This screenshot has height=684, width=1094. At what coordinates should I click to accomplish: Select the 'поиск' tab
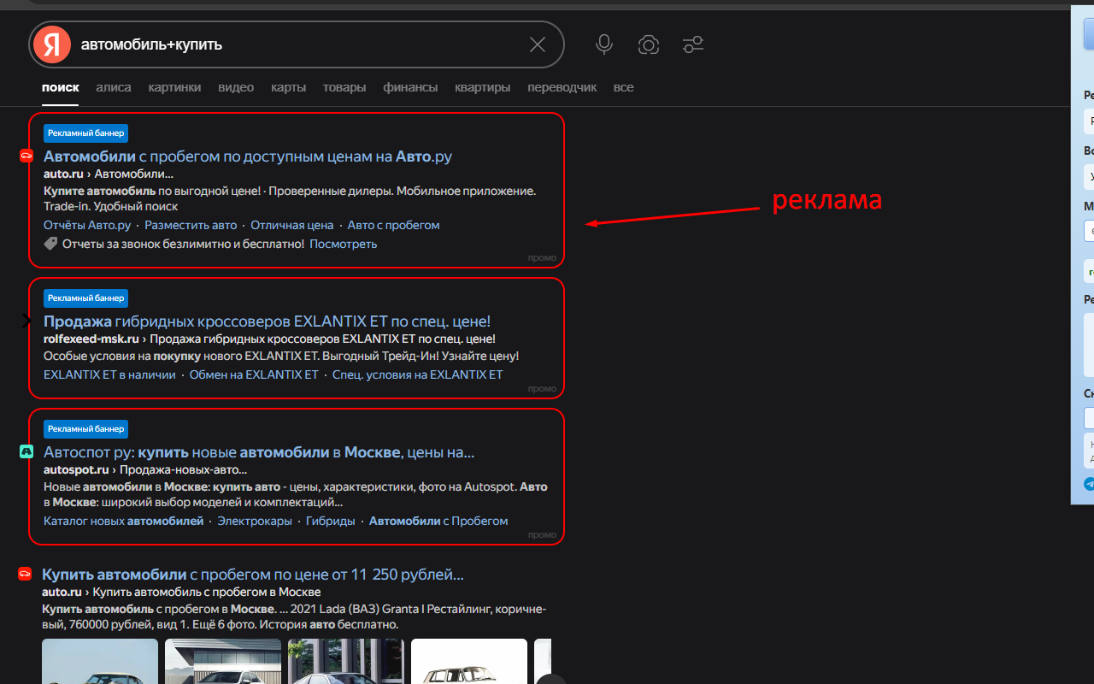tap(61, 87)
